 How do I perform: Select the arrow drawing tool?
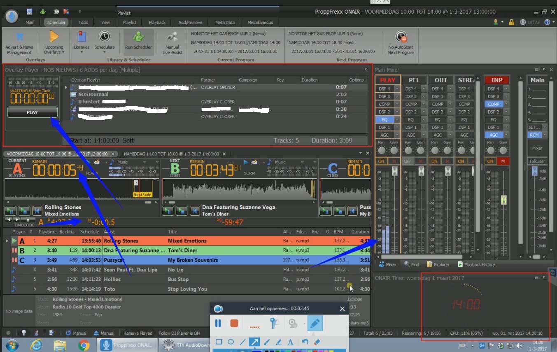[254, 342]
